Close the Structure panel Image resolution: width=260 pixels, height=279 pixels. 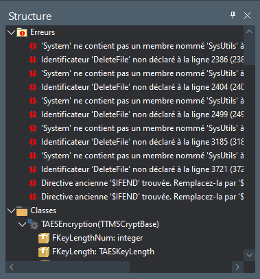[247, 16]
